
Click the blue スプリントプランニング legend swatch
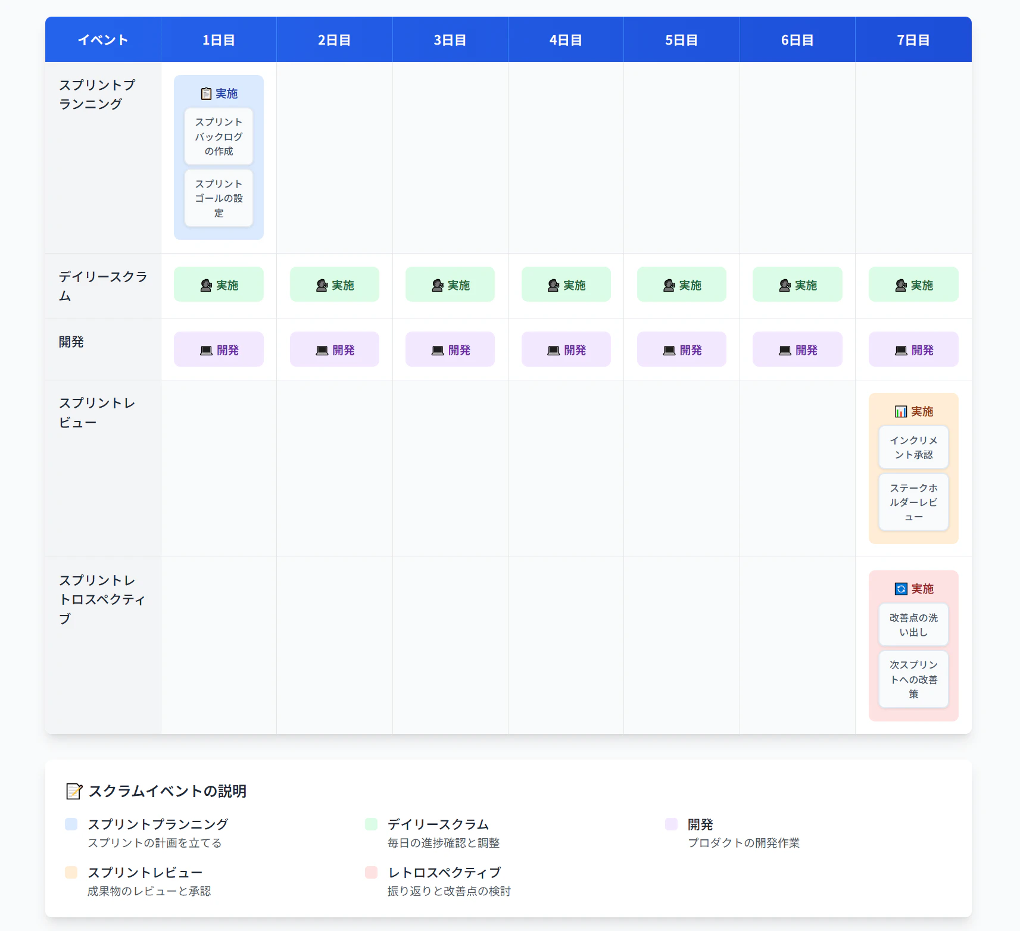click(x=71, y=824)
